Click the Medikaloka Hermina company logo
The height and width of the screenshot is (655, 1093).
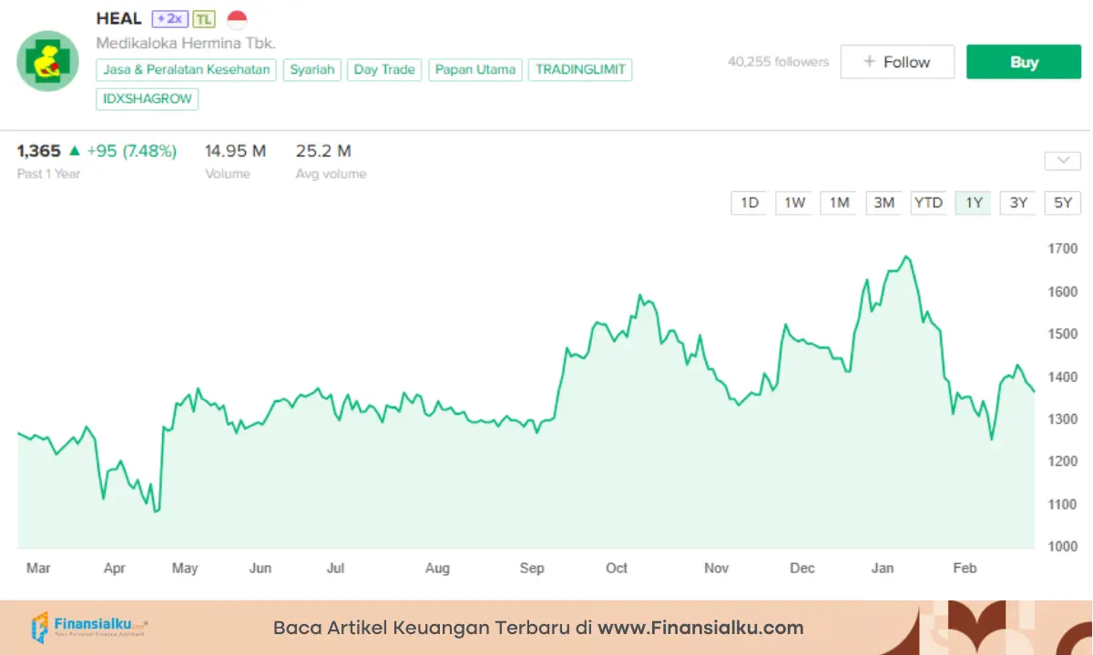point(47,61)
